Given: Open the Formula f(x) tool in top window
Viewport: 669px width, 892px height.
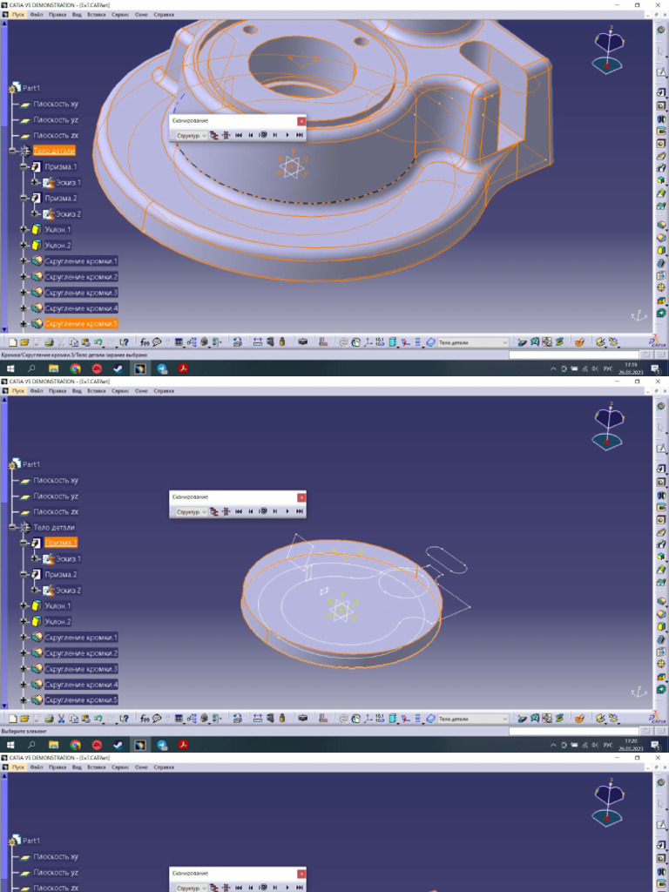Looking at the screenshot, I should point(145,342).
